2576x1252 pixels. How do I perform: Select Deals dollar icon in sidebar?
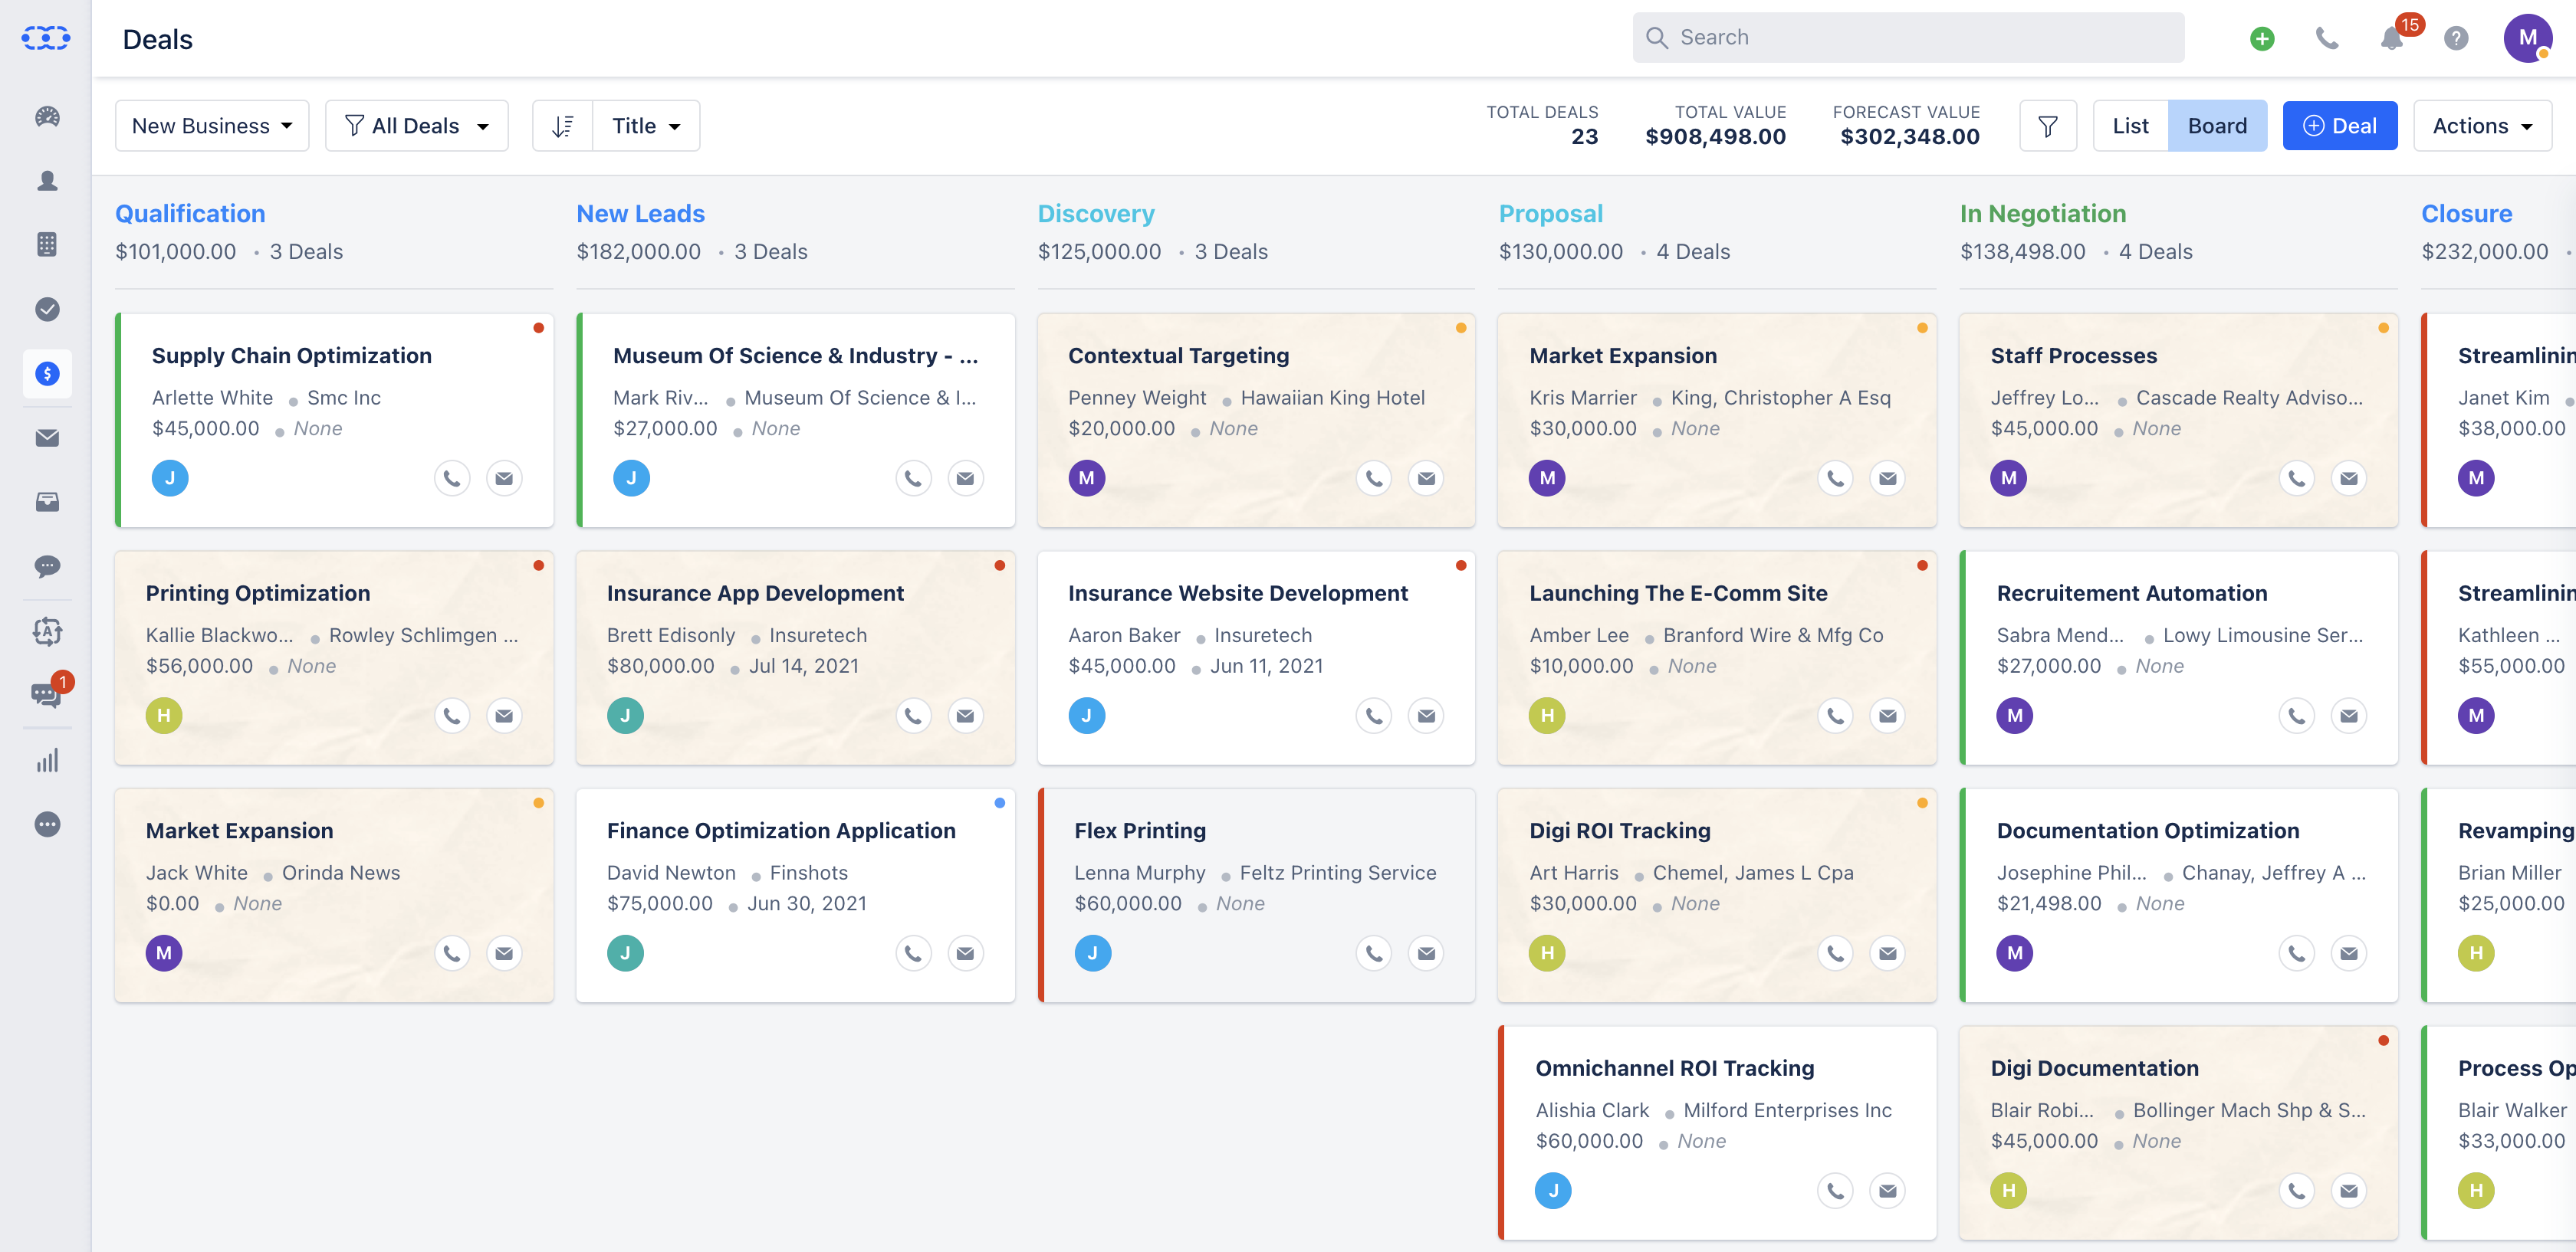pos(47,374)
